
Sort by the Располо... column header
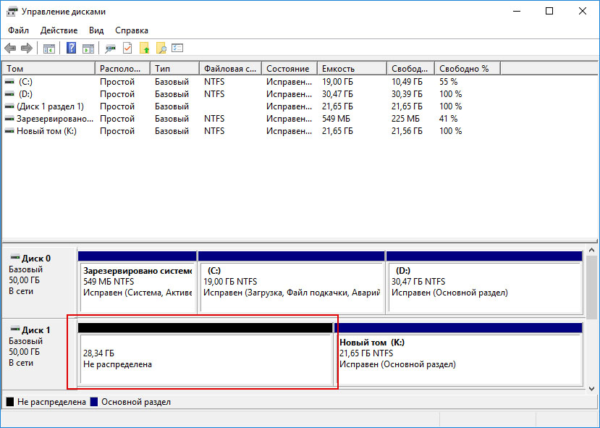tap(122, 69)
